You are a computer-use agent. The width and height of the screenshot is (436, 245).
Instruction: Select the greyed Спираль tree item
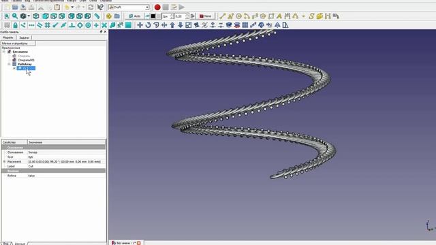tap(24, 56)
